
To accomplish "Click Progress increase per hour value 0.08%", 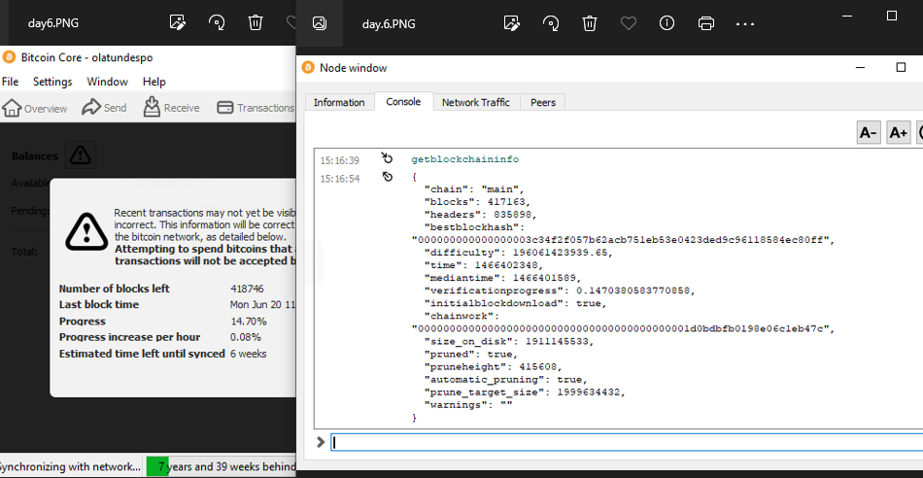I will click(246, 337).
